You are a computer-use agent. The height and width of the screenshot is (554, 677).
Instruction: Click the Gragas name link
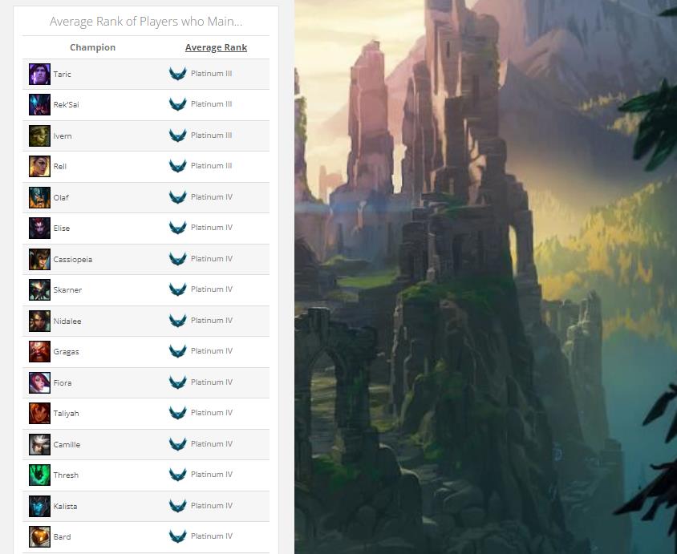pos(66,352)
